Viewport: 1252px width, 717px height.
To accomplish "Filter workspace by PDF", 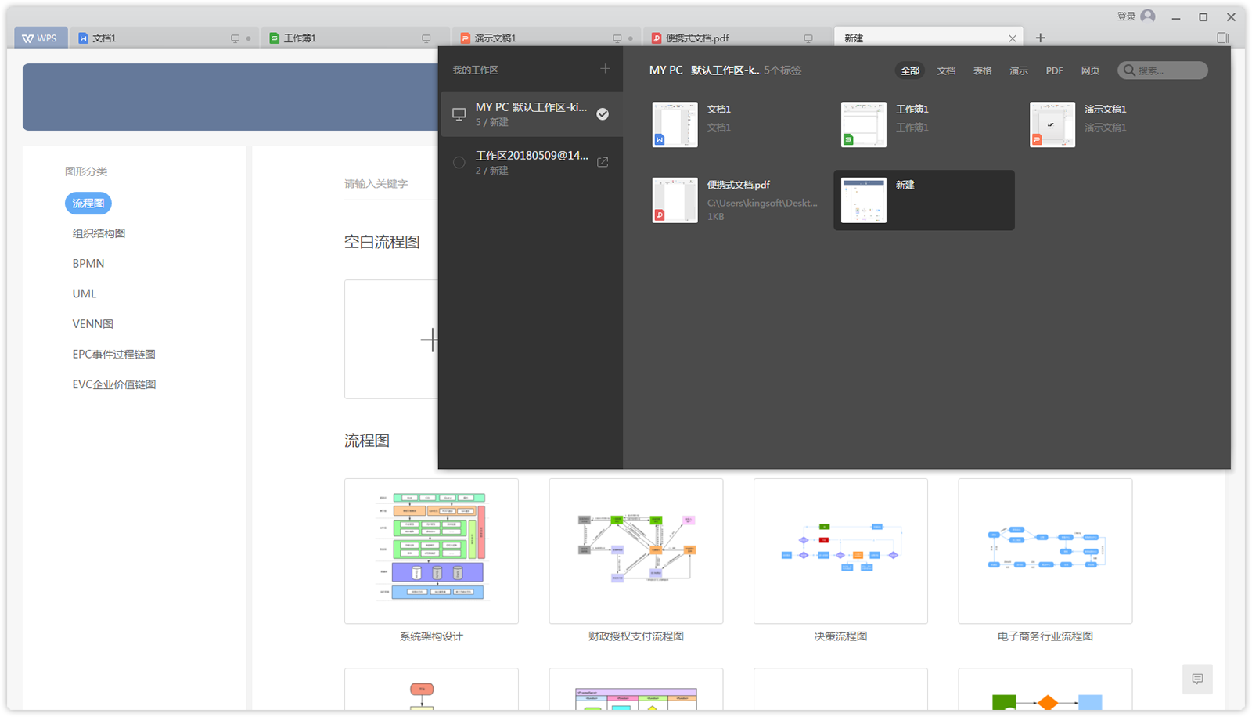I will (x=1054, y=70).
